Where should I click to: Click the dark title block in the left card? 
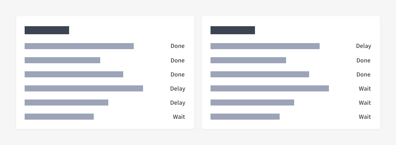(x=47, y=30)
